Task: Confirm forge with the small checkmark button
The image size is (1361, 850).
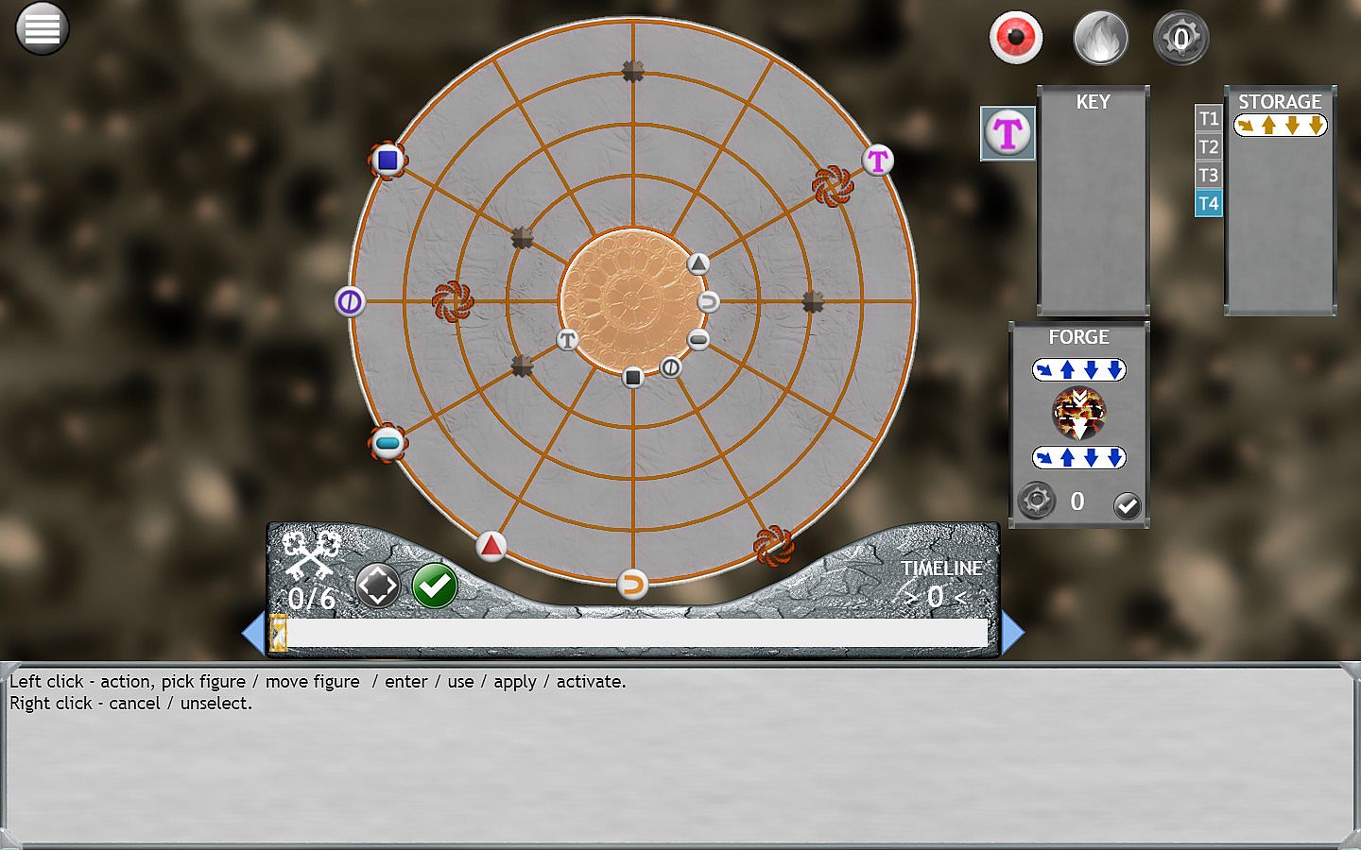Action: [x=1127, y=506]
